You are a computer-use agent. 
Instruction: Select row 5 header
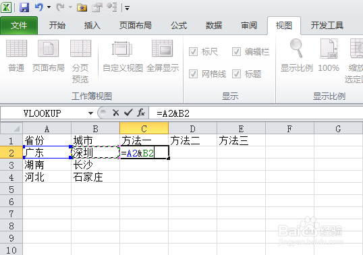point(11,190)
